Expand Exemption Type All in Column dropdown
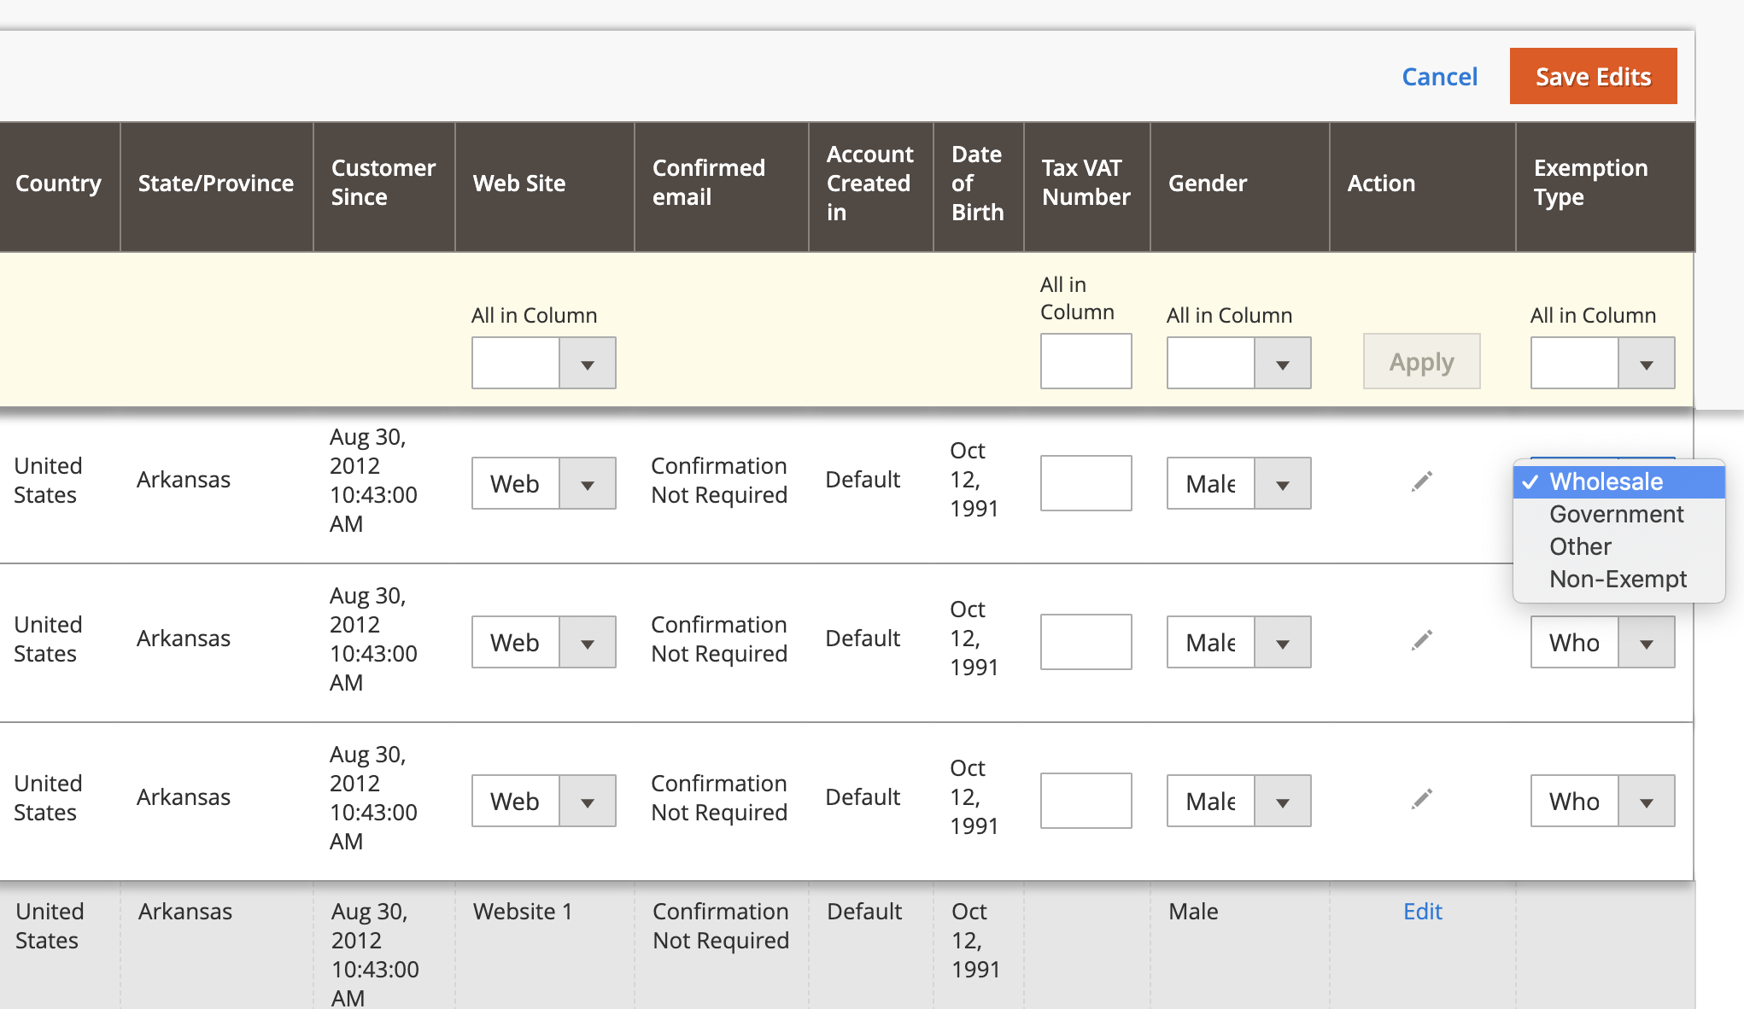This screenshot has height=1009, width=1744. pyautogui.click(x=1647, y=362)
